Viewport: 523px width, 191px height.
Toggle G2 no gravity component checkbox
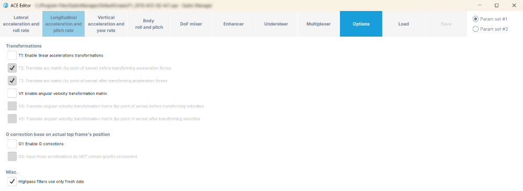pyautogui.click(x=12, y=156)
